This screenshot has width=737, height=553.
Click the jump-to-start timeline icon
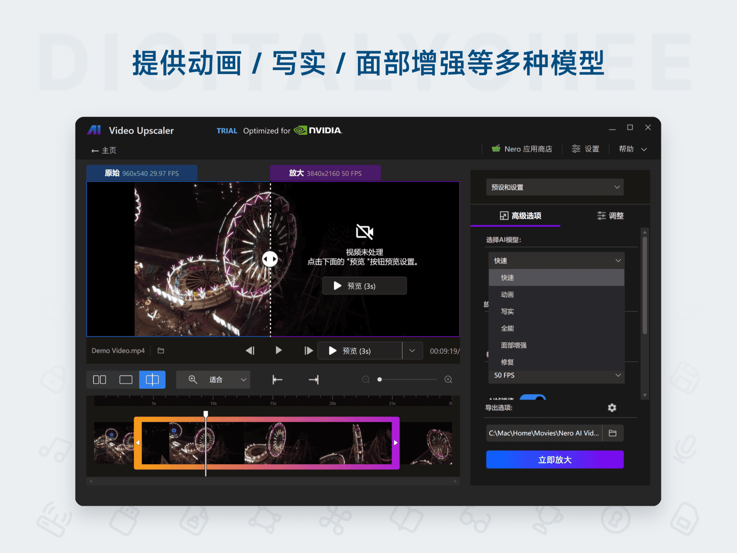coord(277,379)
